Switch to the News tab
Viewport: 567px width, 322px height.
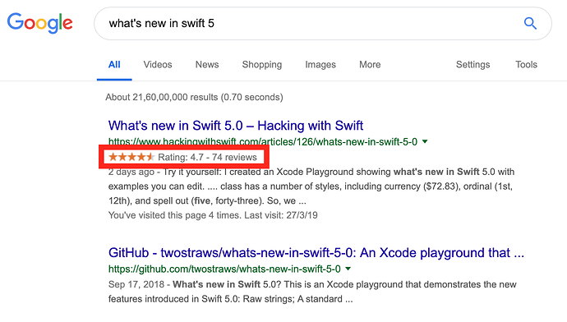click(x=207, y=65)
